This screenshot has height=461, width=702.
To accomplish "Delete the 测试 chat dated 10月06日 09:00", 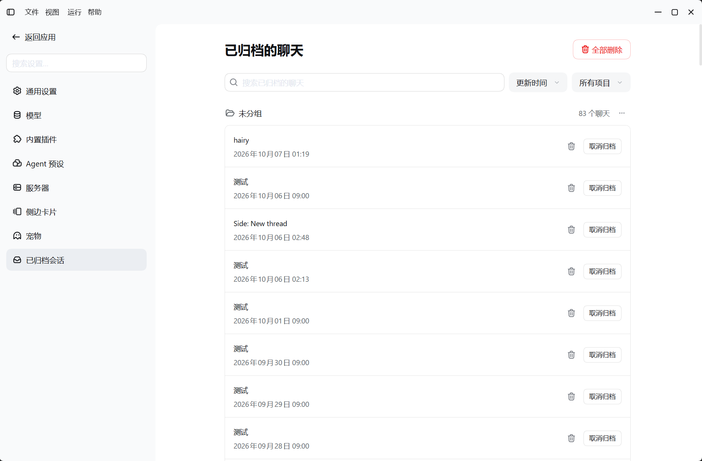I will [571, 188].
